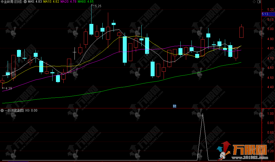The height and width of the screenshot is (162, 275).
Task: Expand the 一跃而起副图 indicator dropdown
Action: [2, 110]
